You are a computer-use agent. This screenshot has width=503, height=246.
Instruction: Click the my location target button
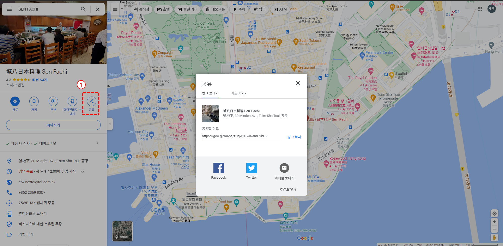[494, 214]
